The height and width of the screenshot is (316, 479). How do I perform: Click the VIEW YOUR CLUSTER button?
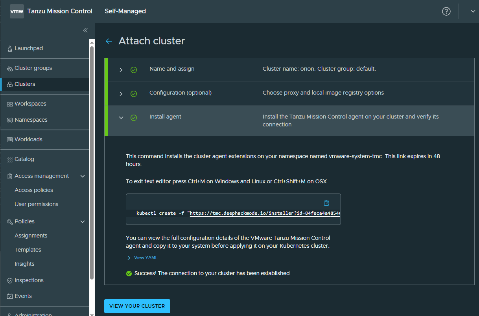[x=137, y=306]
